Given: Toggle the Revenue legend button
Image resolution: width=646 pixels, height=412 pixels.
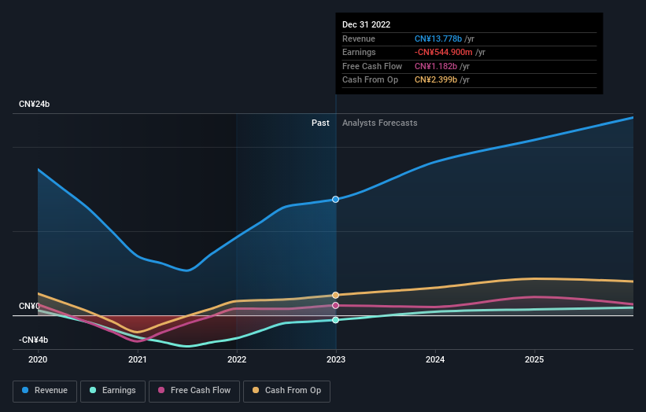Looking at the screenshot, I should coord(45,391).
